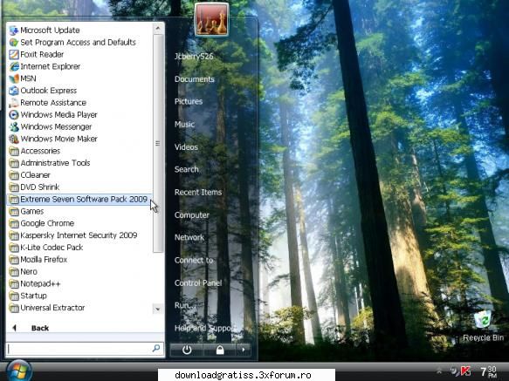Click the Notepad++ folder icon
This screenshot has height=381, width=509.
pyautogui.click(x=14, y=283)
